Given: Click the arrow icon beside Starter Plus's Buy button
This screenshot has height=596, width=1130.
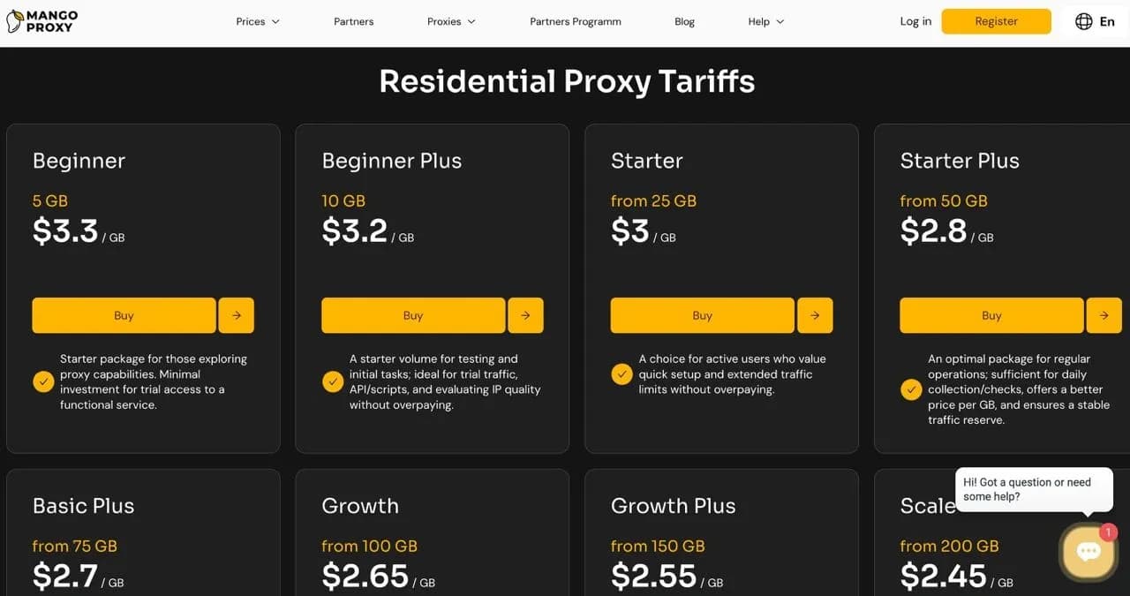Looking at the screenshot, I should point(1104,315).
